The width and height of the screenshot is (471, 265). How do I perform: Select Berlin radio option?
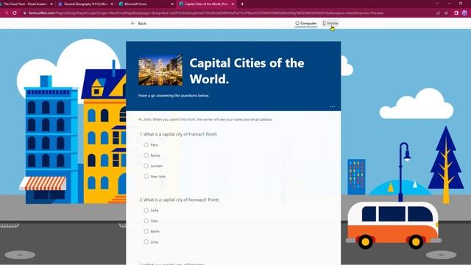(146, 231)
